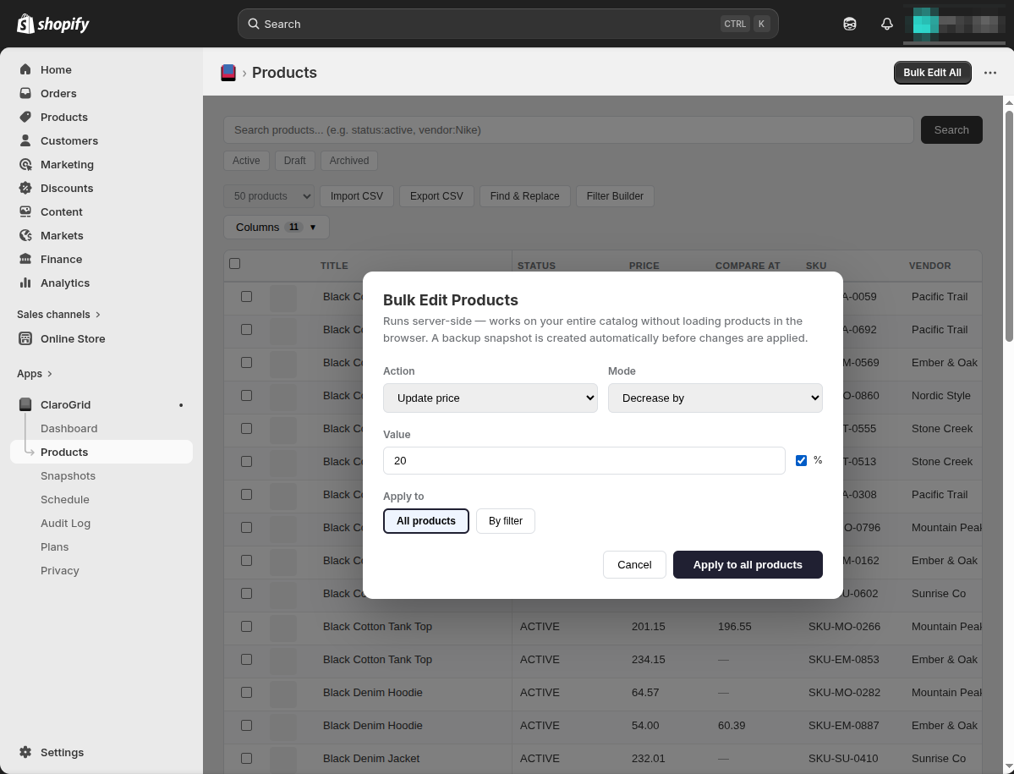Choose the By filter apply option
Viewport: 1014px width, 774px height.
tap(505, 521)
